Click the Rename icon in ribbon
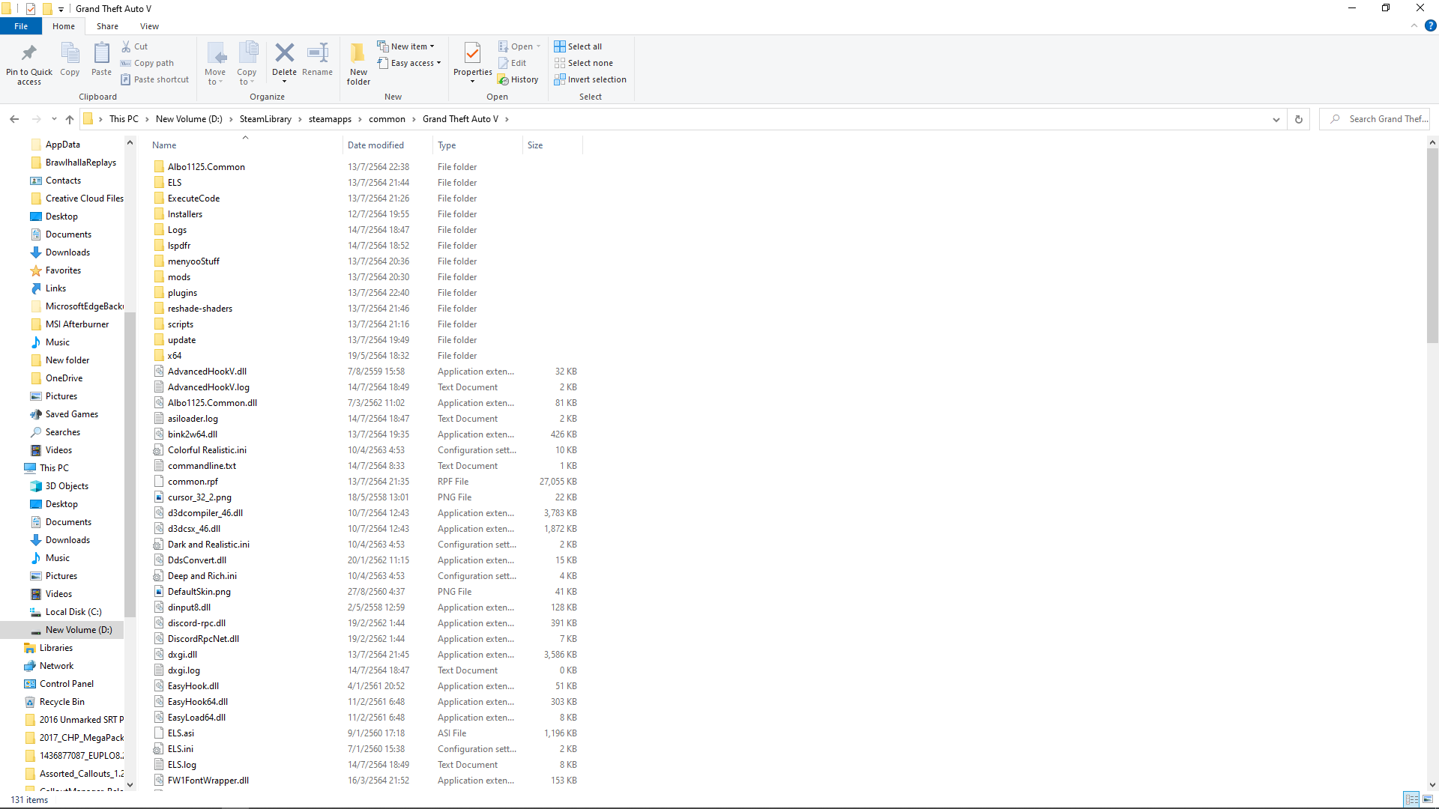The width and height of the screenshot is (1439, 809). (x=318, y=54)
